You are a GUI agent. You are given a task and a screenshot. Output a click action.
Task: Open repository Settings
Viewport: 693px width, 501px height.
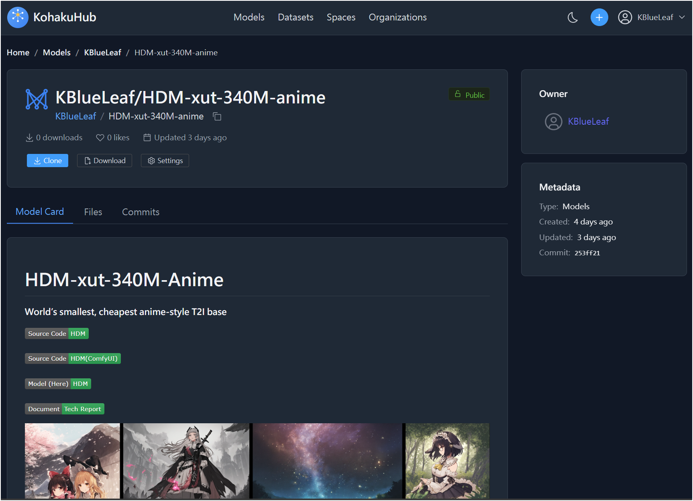pyautogui.click(x=165, y=161)
